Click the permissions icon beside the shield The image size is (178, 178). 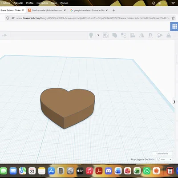(x=13, y=18)
